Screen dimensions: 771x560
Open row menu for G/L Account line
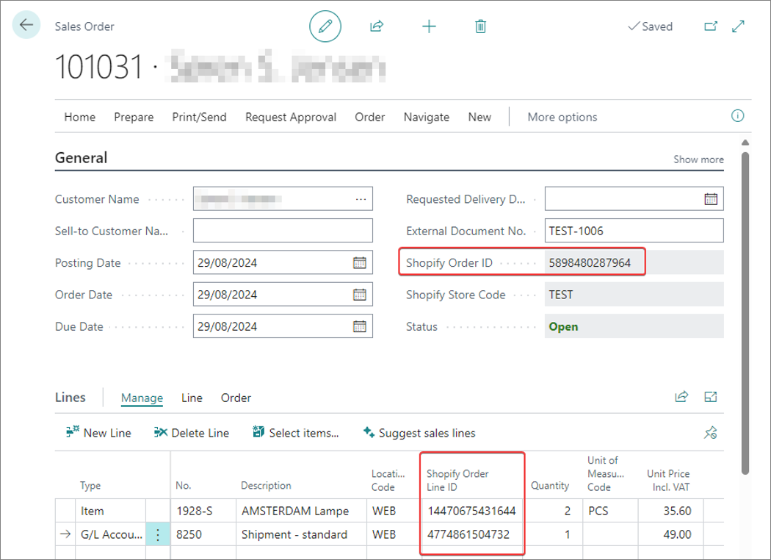(158, 534)
